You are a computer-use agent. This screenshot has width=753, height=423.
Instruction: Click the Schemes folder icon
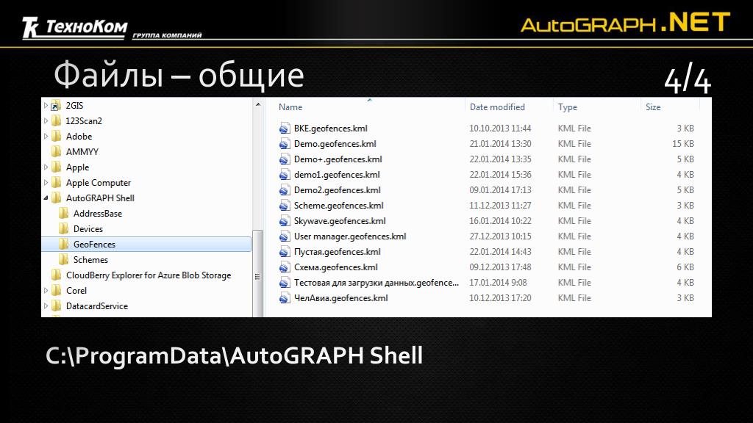coord(63,259)
